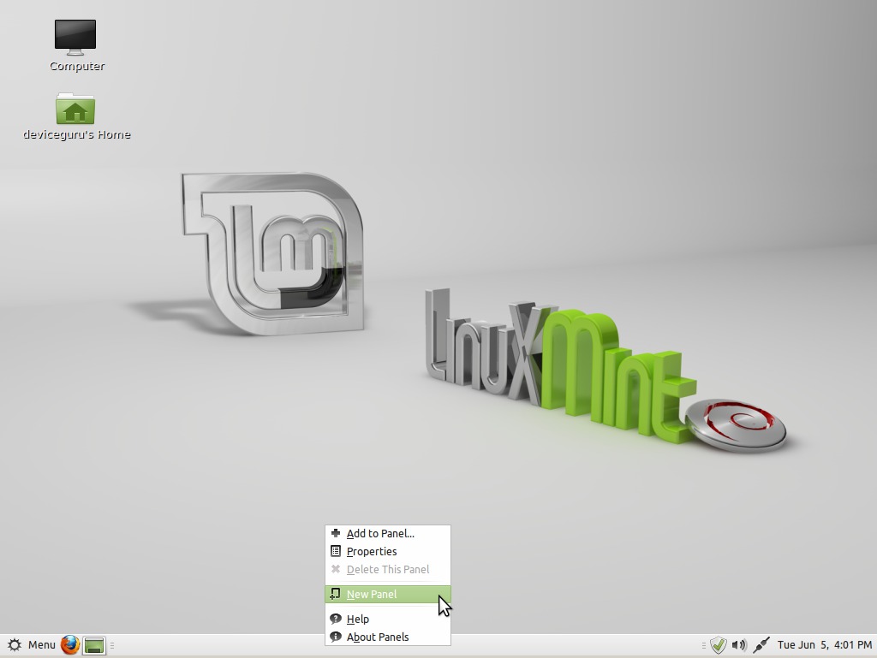This screenshot has width=877, height=658.
Task: Open the update manager shield icon
Action: coord(719,645)
